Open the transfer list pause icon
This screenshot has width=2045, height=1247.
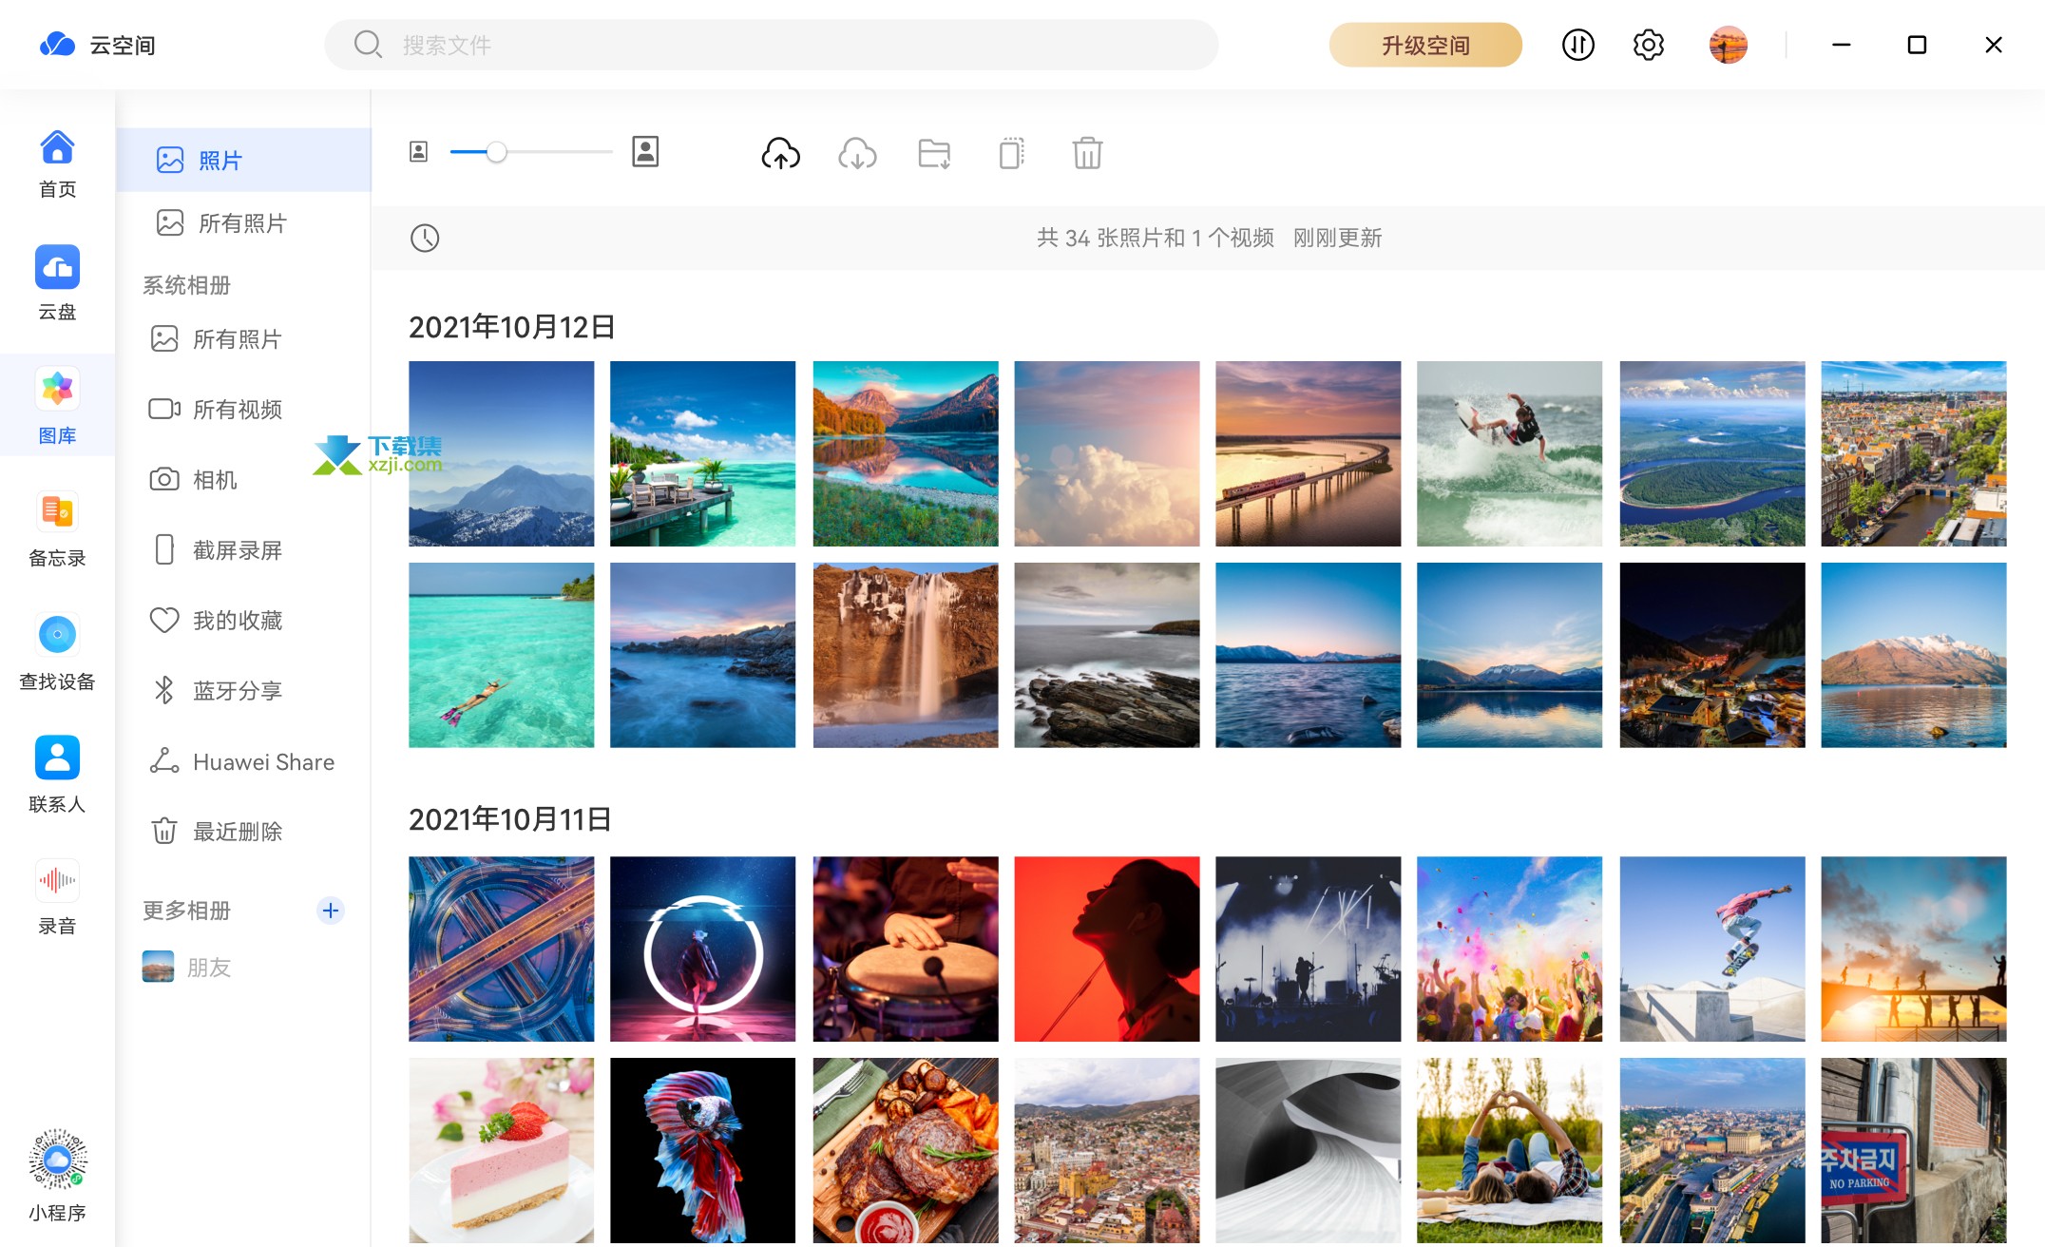[1577, 45]
